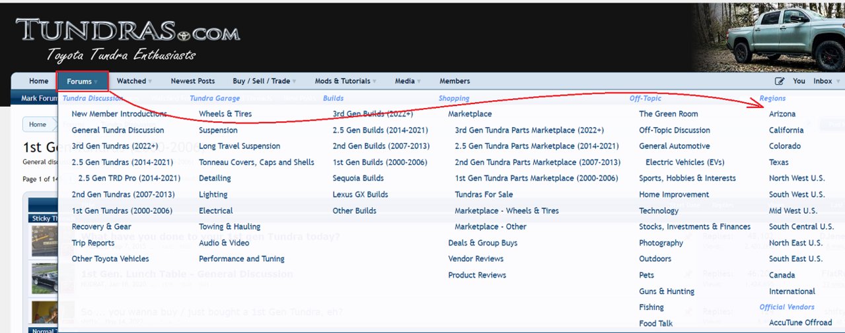Open AccuTune Offroad vendor forum
The height and width of the screenshot is (333, 845).
[801, 322]
